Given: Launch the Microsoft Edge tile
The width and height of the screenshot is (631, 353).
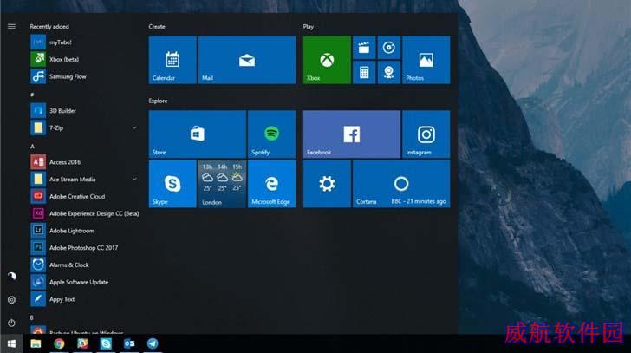Looking at the screenshot, I should 271,184.
